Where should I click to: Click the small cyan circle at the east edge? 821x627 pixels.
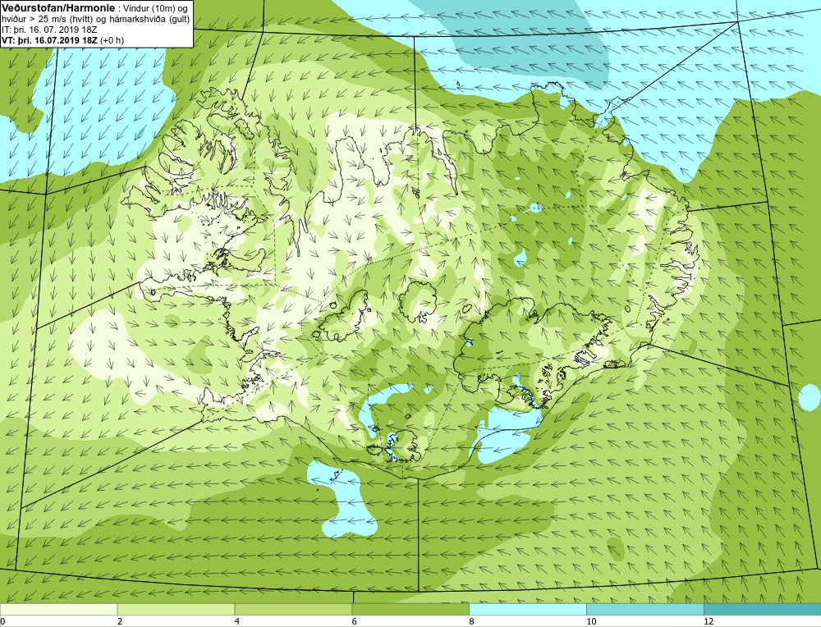coord(810,396)
